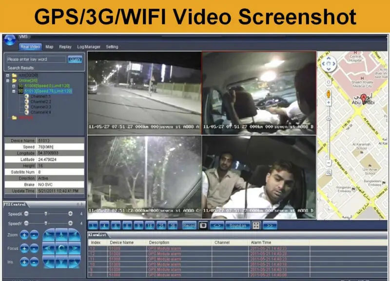Toggle the Sound on button

pos(237,225)
